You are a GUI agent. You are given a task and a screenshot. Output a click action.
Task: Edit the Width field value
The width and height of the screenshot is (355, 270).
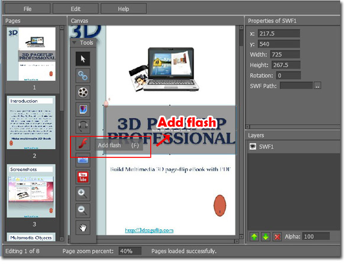click(x=285, y=54)
